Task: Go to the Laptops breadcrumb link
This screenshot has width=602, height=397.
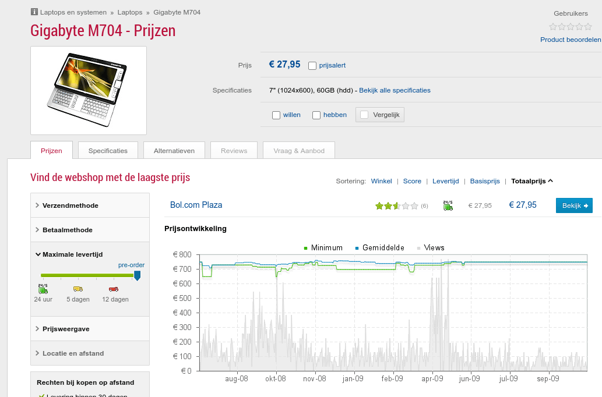Action: (x=130, y=12)
